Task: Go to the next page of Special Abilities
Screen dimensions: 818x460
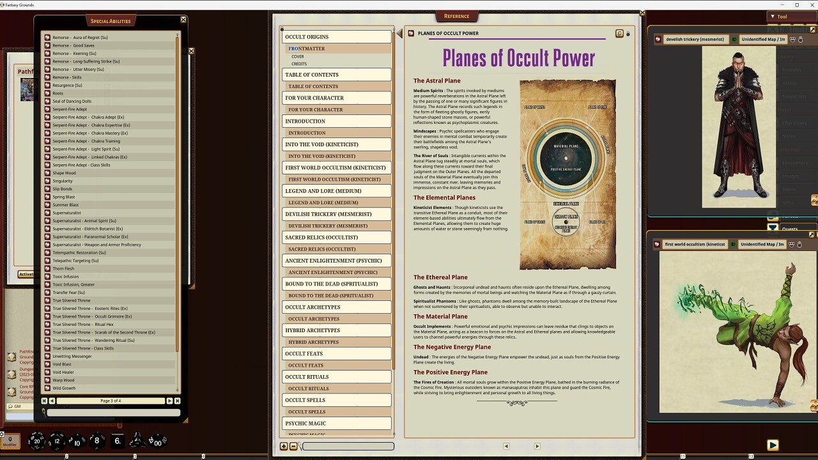Action: [169, 401]
